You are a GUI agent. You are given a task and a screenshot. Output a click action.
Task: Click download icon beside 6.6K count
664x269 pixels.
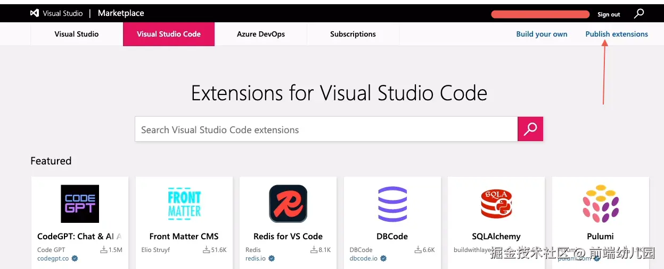click(418, 249)
